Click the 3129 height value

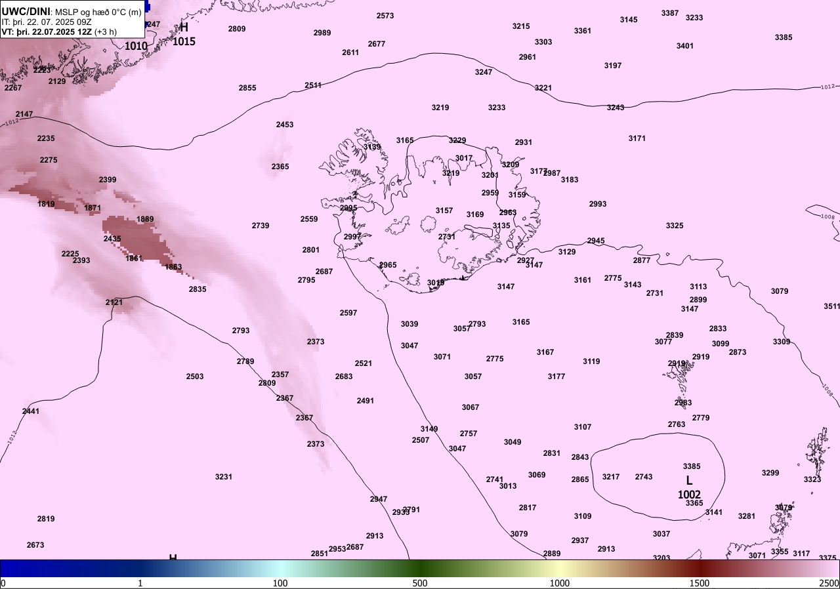coord(567,252)
